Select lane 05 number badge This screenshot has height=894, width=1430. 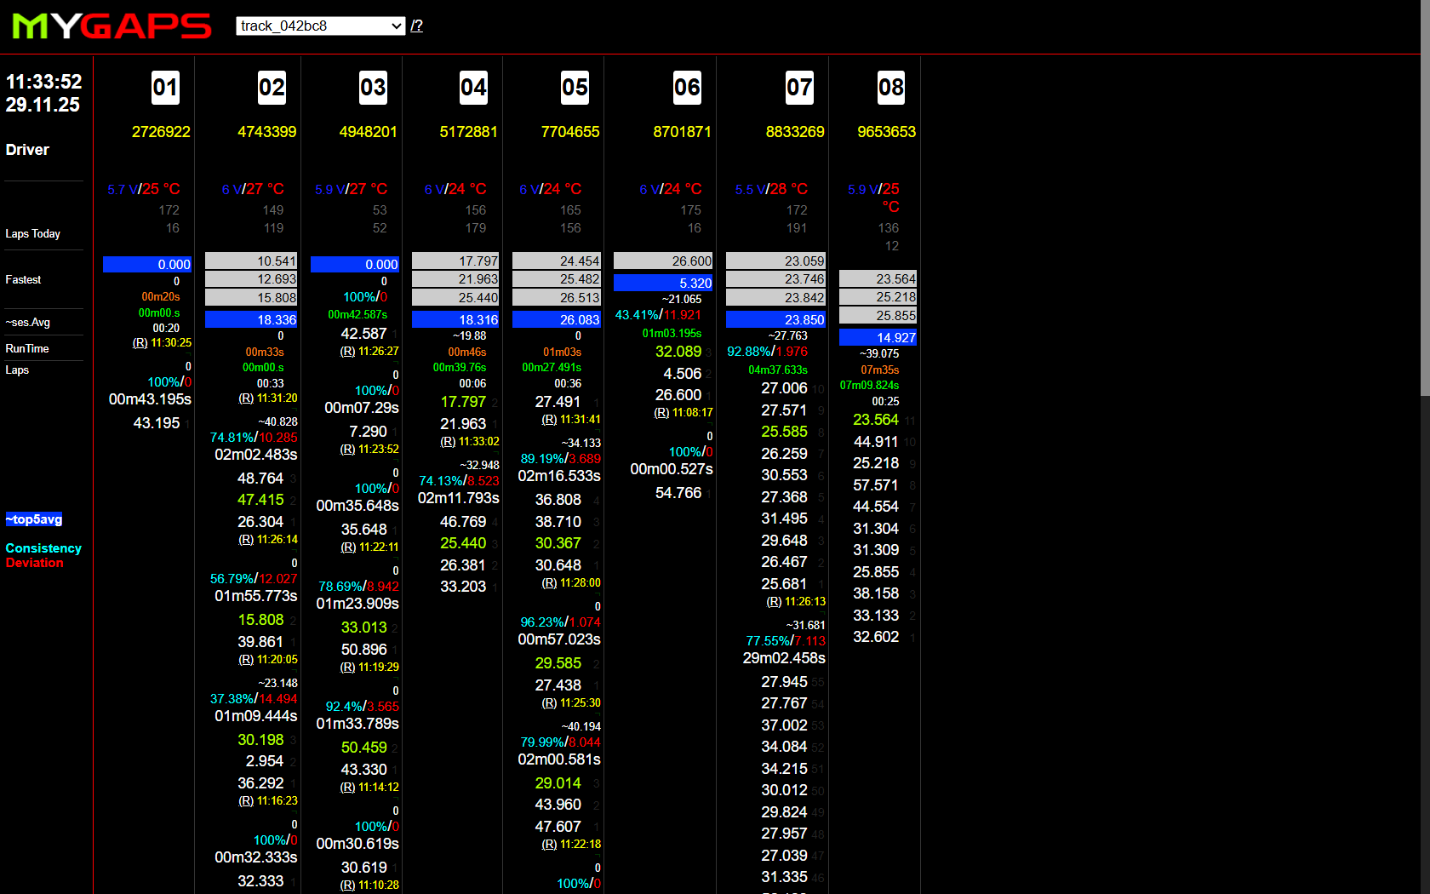pyautogui.click(x=575, y=88)
